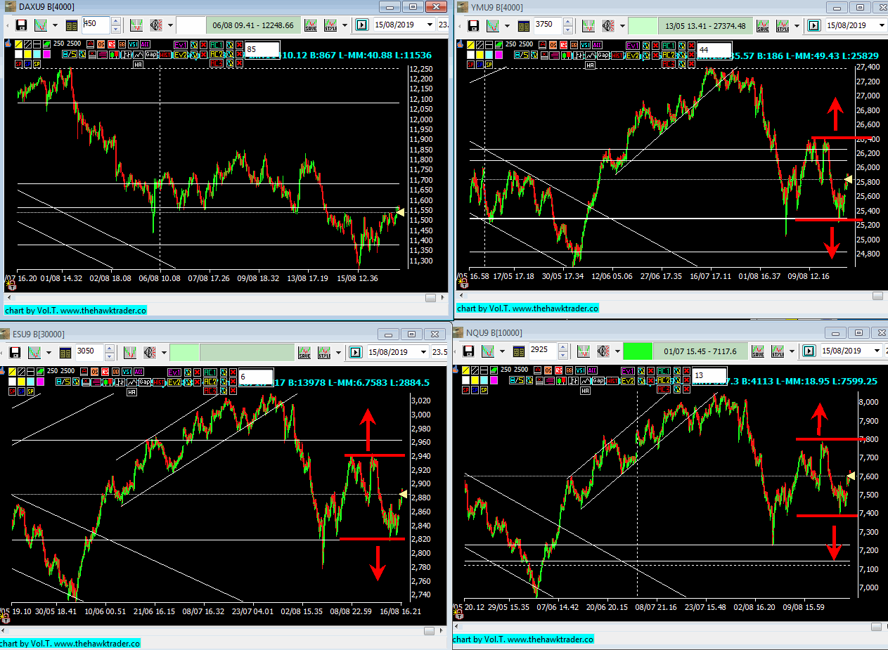The image size is (888, 650).
Task: Expand the arrow beside speaker icon in NQU9
Action: click(617, 350)
